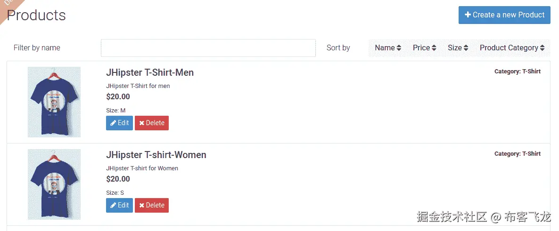Sort products by Product Category
The image size is (559, 231).
click(509, 48)
